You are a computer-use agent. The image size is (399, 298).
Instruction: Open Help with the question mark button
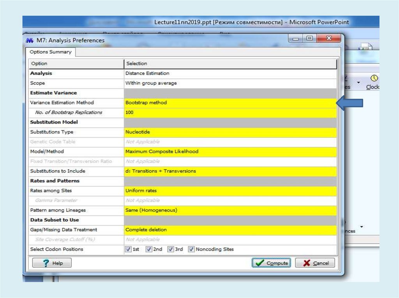click(x=52, y=263)
